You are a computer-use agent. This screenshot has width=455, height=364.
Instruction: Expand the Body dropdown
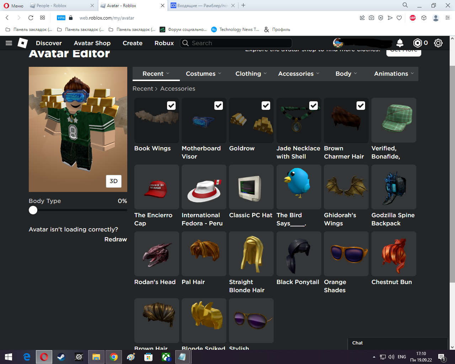coord(347,74)
